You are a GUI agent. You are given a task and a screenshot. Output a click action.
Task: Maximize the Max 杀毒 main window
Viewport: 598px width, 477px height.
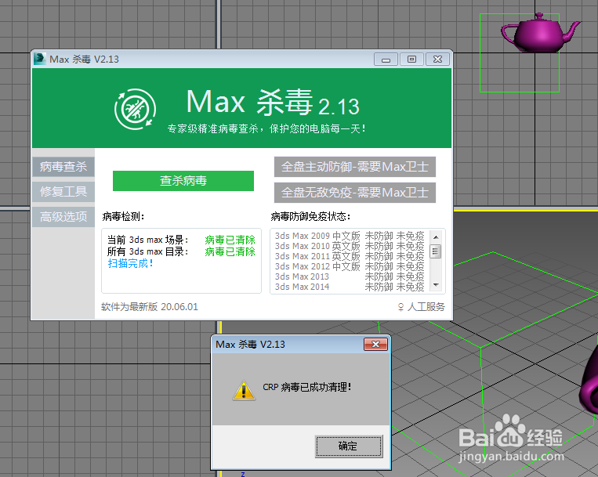click(412, 60)
